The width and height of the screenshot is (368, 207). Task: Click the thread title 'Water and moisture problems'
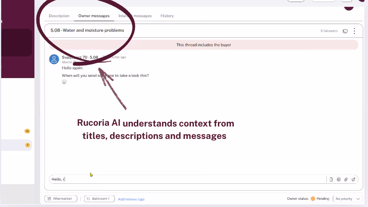(x=93, y=30)
